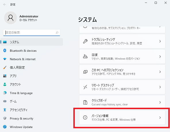Viewport: 170px width, 132px height.
Task: Click the 設定の検索 search field
Action: (x=32, y=33)
